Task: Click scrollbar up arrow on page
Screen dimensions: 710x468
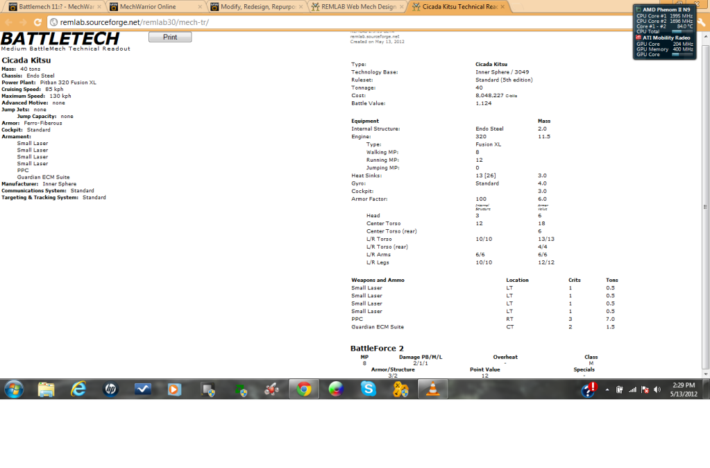Action: pyautogui.click(x=705, y=36)
